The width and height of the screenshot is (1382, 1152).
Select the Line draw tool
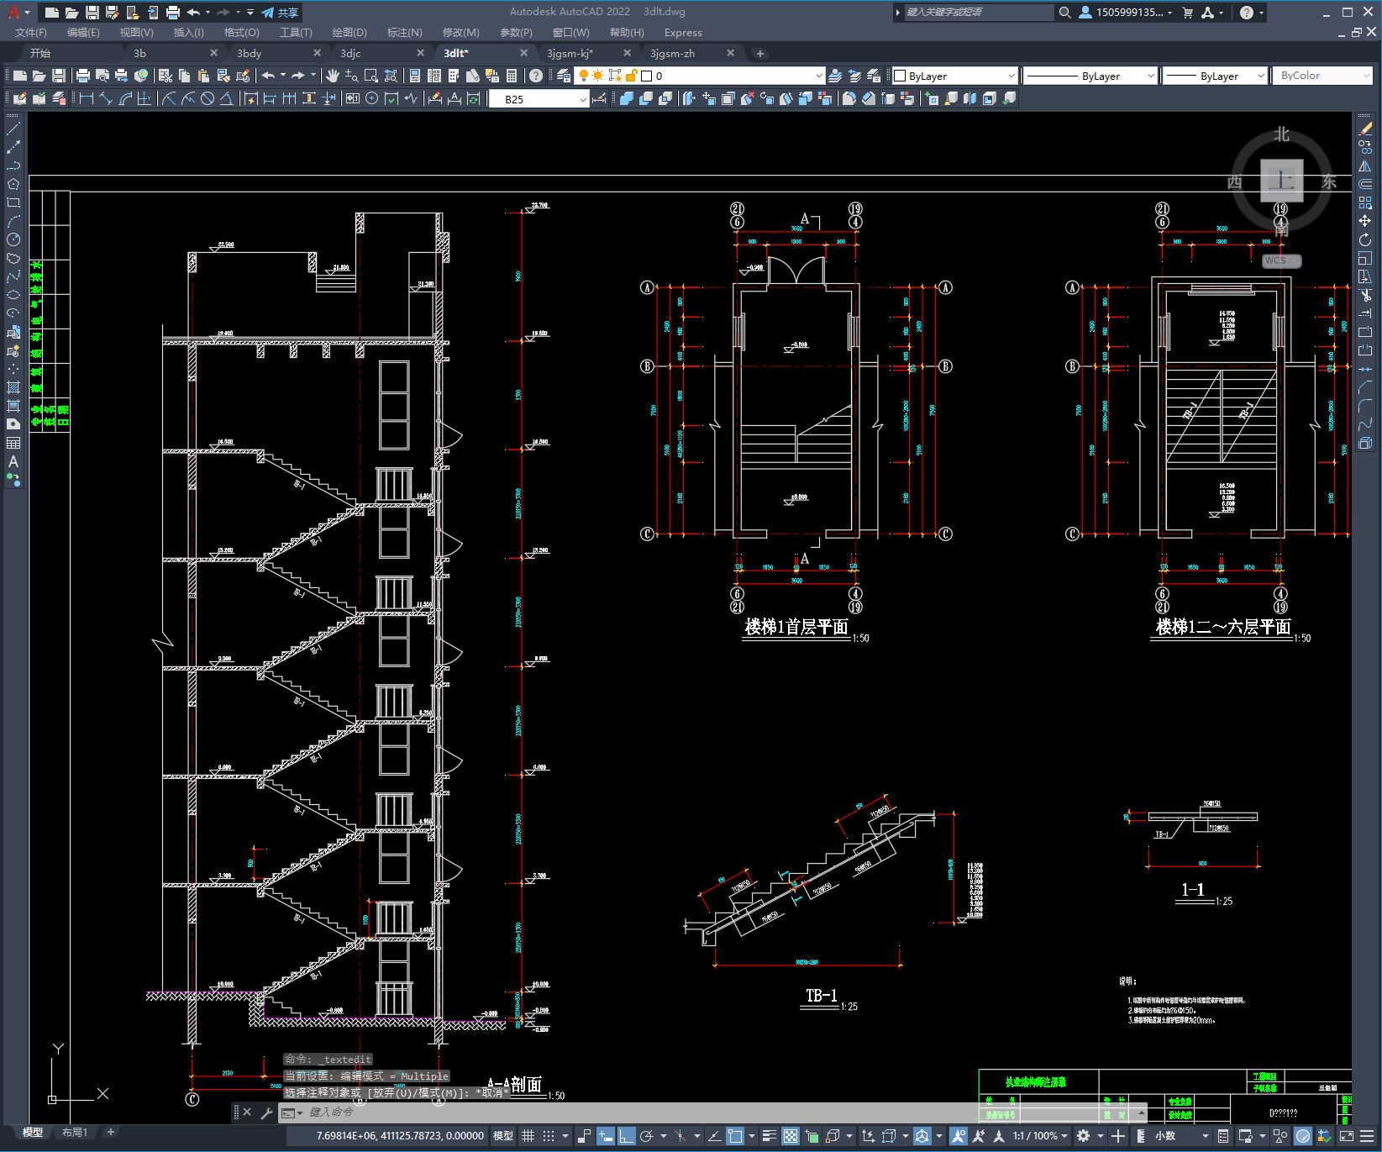[x=13, y=129]
